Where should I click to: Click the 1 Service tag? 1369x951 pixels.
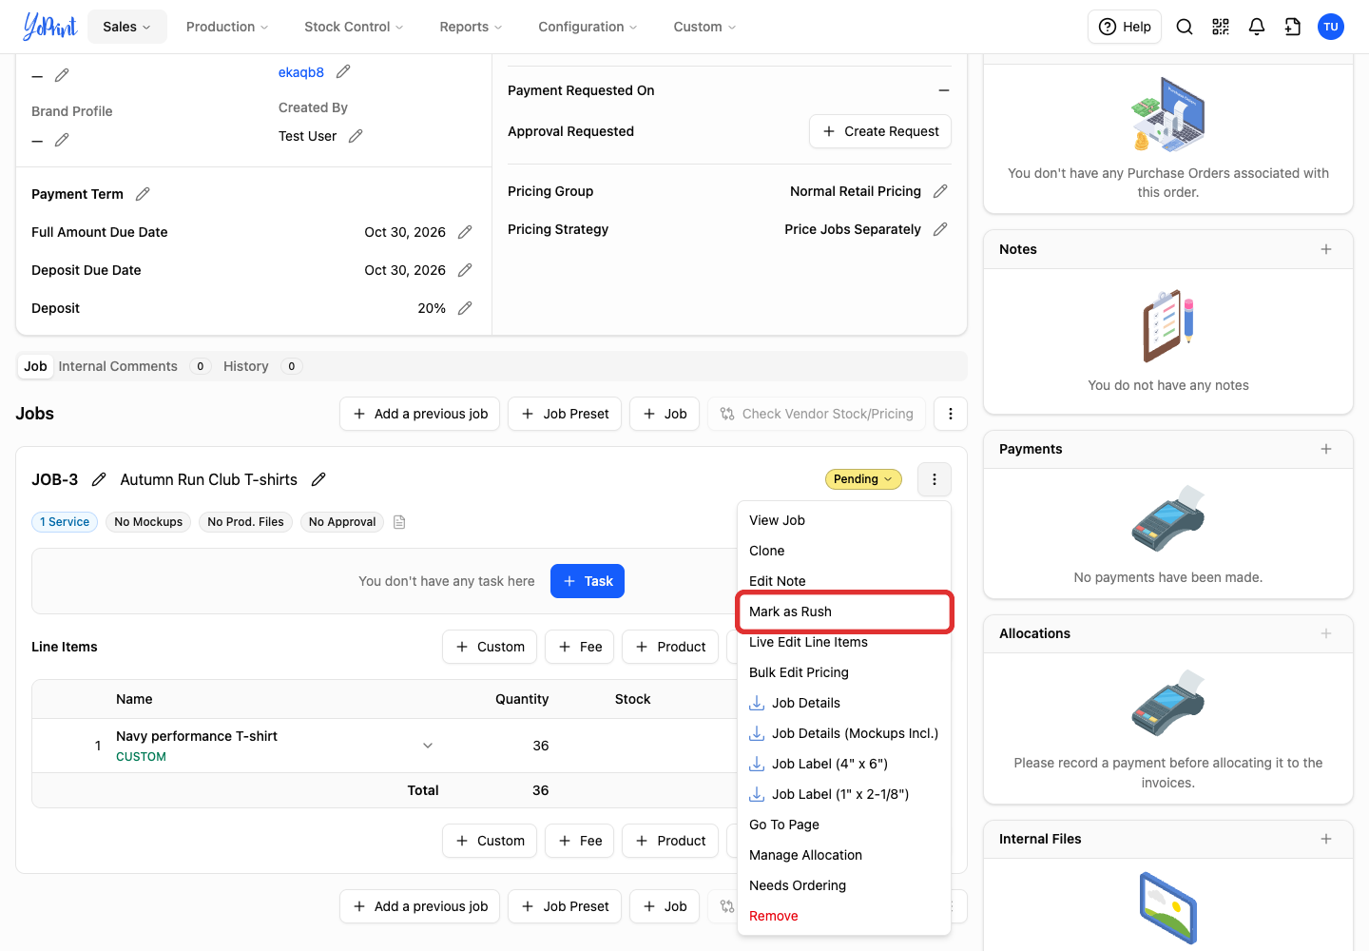tap(65, 522)
